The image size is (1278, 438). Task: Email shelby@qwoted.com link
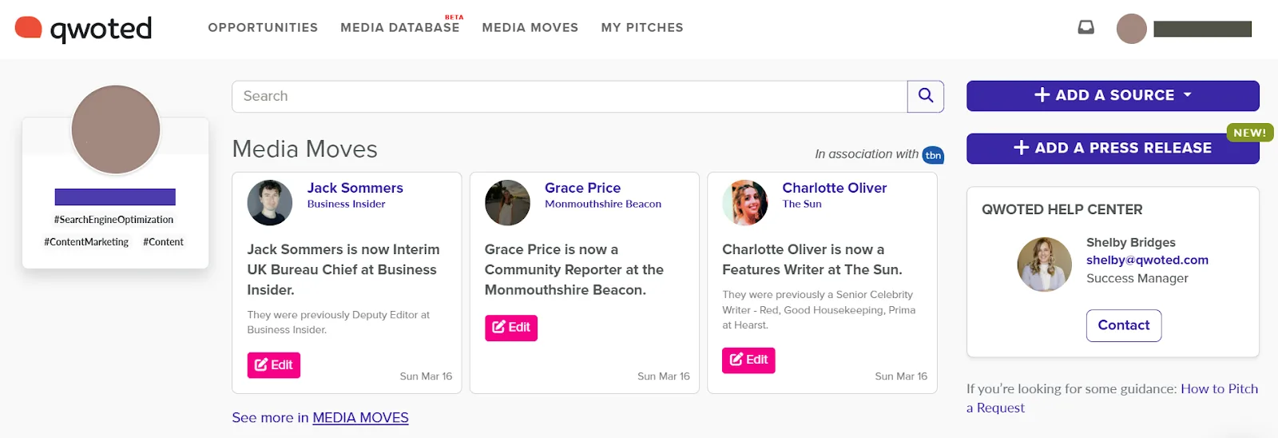point(1147,260)
